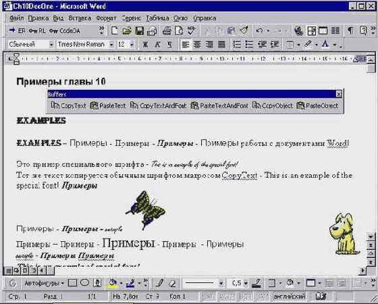Select the Oval drawing tool
The height and width of the screenshot is (304, 378).
(x=84, y=283)
